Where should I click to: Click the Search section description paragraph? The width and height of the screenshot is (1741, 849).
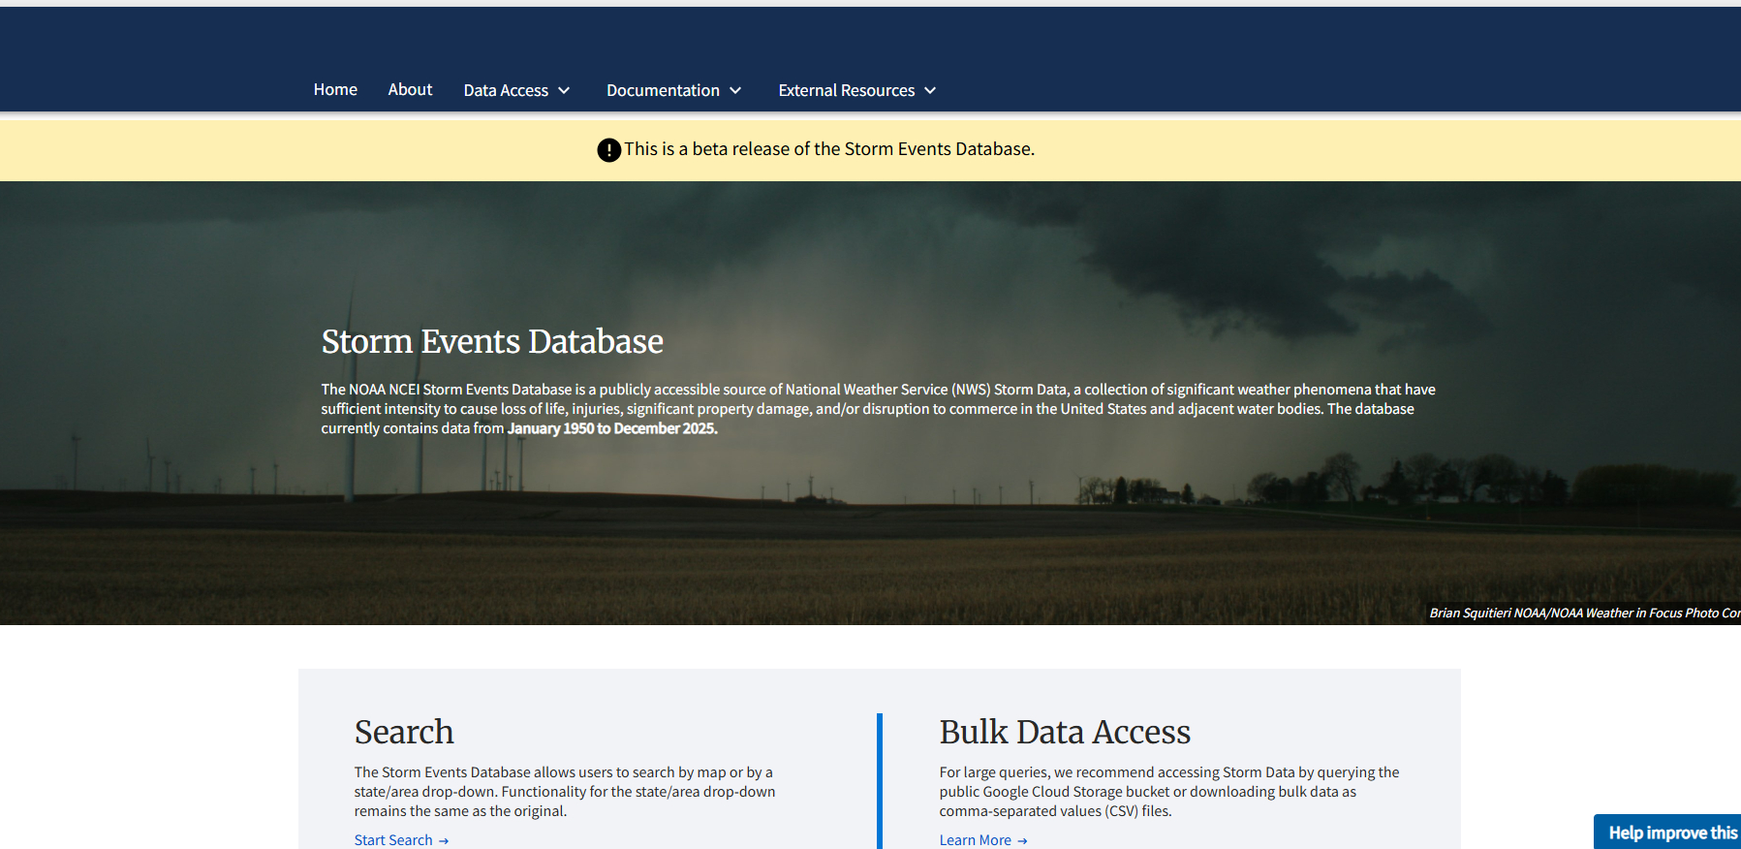point(564,791)
